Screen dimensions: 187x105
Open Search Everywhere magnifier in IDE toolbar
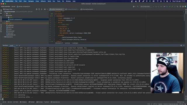pos(180,6)
